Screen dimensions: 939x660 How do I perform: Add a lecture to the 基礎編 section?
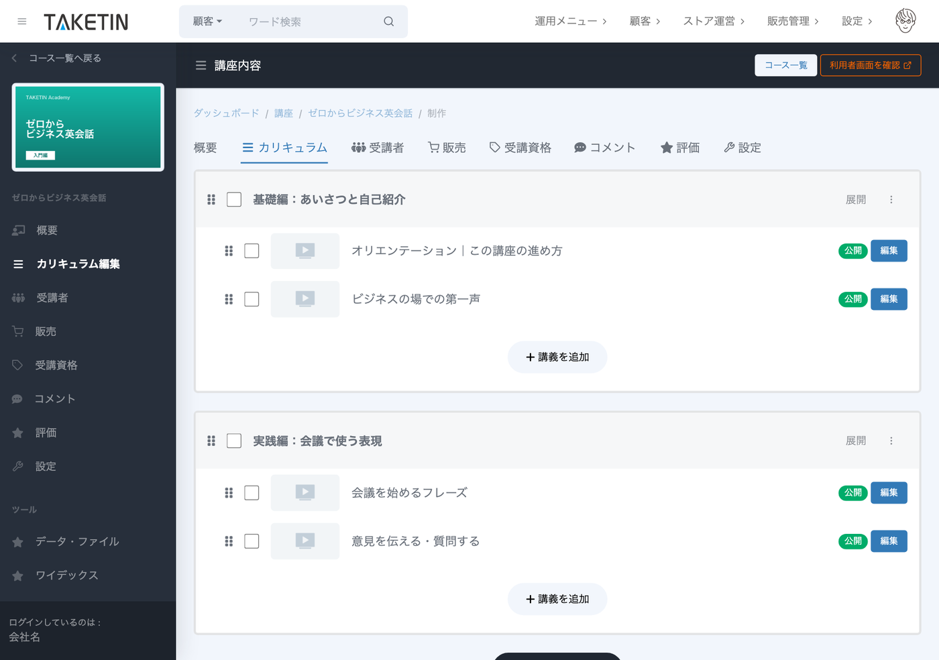pos(557,357)
